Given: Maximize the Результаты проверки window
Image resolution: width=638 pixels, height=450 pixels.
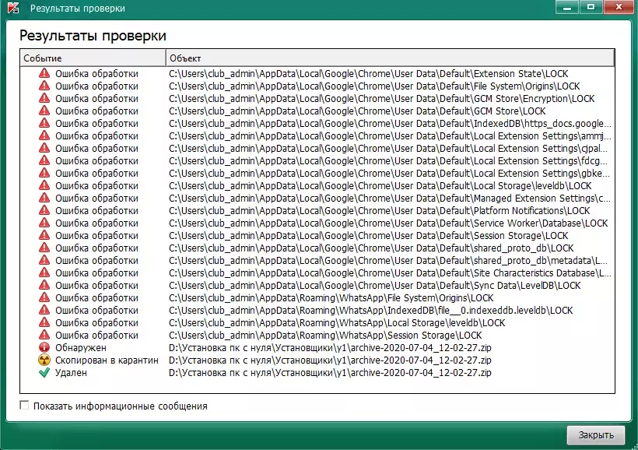Looking at the screenshot, I should click(x=591, y=7).
